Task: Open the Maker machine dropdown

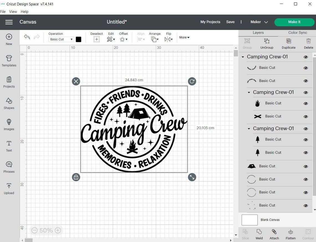Action: 259,22
